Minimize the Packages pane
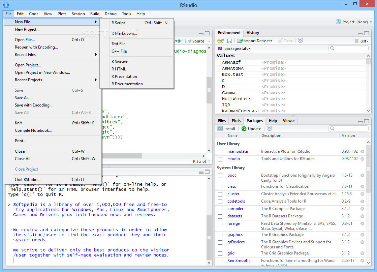The image size is (377, 272). click(x=360, y=122)
